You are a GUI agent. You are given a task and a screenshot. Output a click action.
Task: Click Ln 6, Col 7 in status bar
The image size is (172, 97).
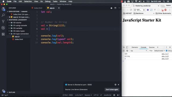click(x=79, y=95)
